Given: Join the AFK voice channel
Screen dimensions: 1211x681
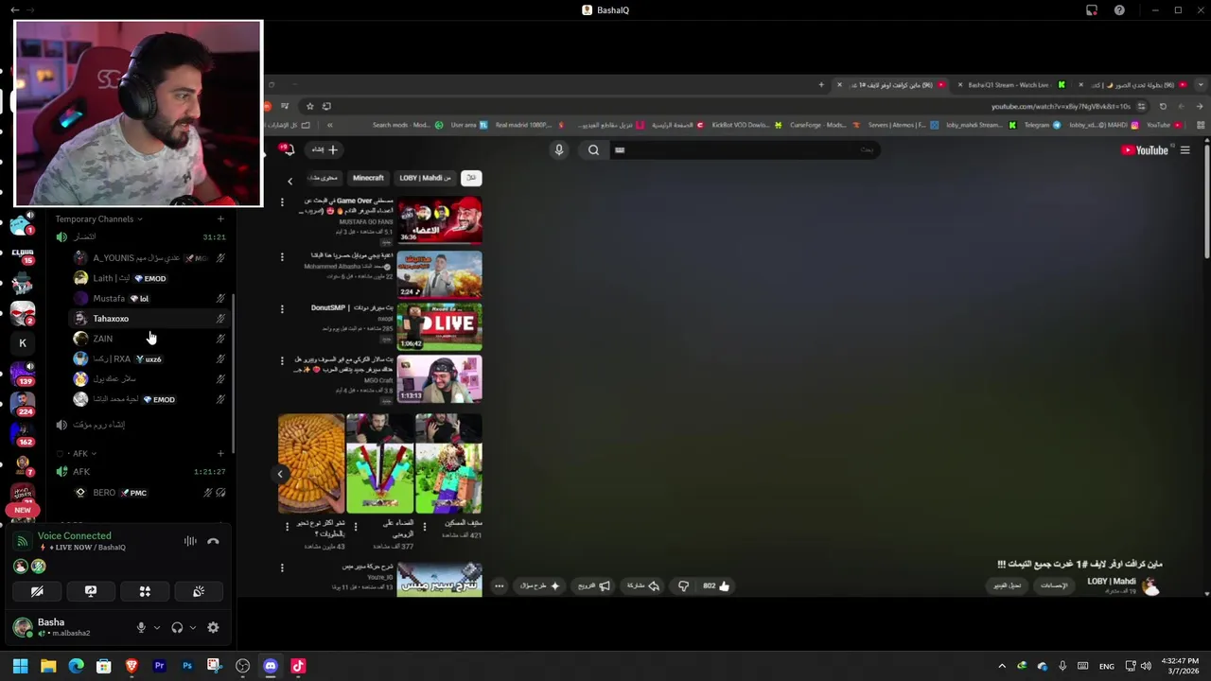Looking at the screenshot, I should (x=141, y=472).
